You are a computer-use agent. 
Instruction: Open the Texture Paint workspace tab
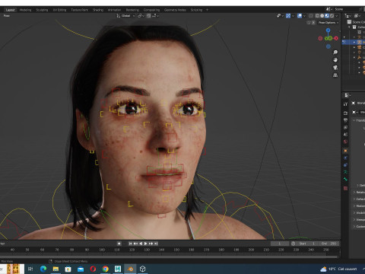[x=79, y=10]
